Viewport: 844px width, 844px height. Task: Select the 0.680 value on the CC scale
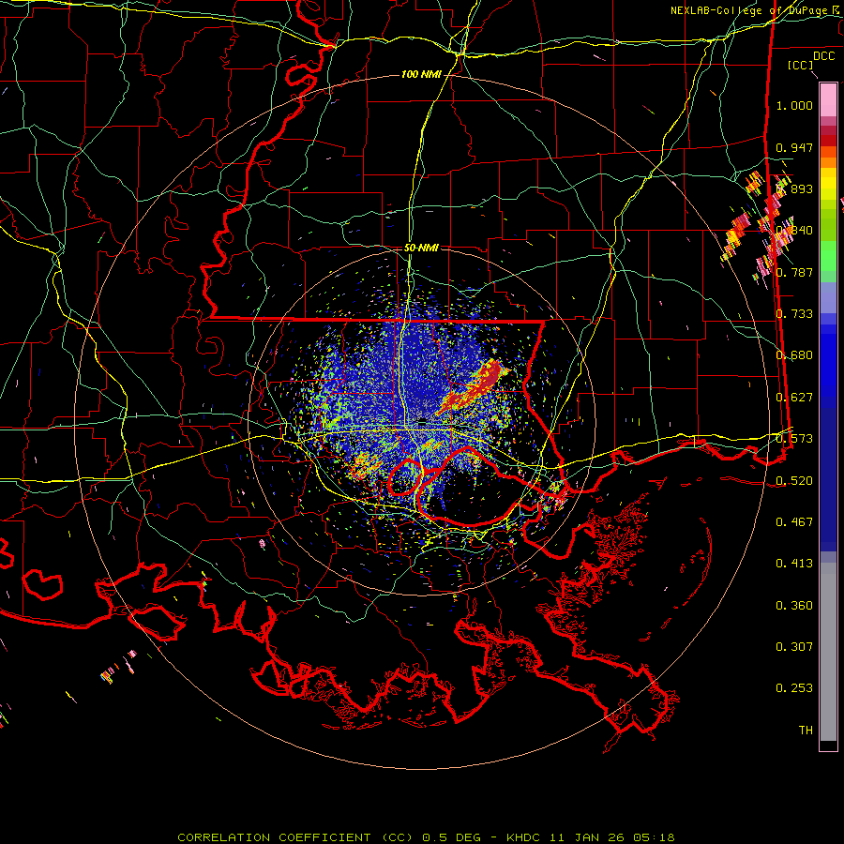[794, 355]
